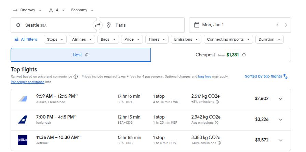Click the Paris destination input field

point(144,25)
